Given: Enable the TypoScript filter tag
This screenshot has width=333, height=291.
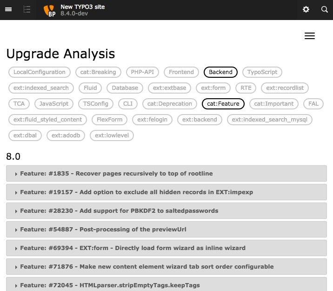Looking at the screenshot, I should point(262,72).
